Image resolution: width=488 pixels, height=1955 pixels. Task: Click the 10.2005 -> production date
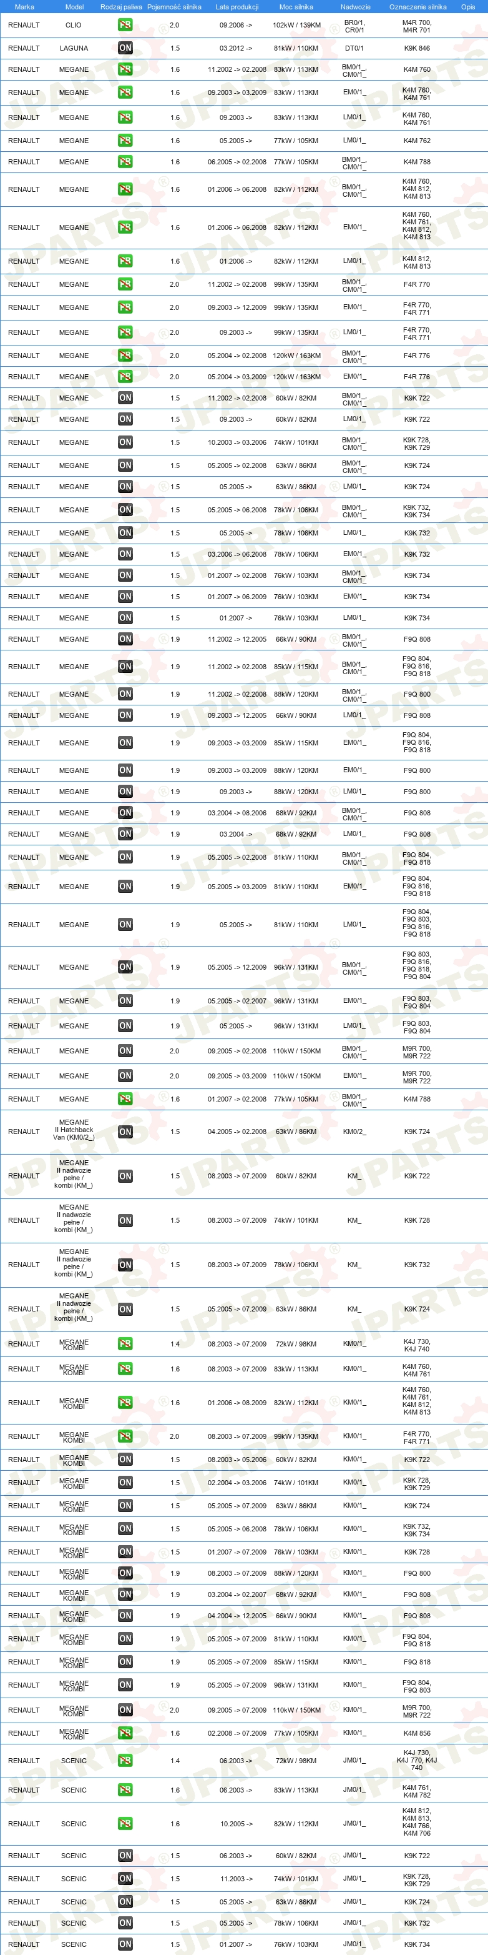(236, 1824)
